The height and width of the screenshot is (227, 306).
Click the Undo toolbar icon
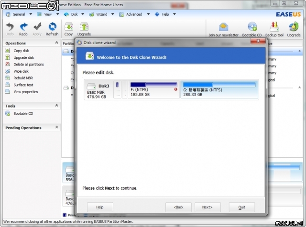pyautogui.click(x=10, y=27)
